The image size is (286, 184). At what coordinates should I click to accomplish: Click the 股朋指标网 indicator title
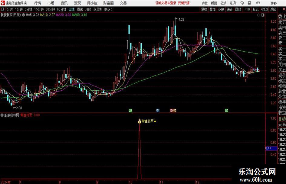[x=12, y=115]
